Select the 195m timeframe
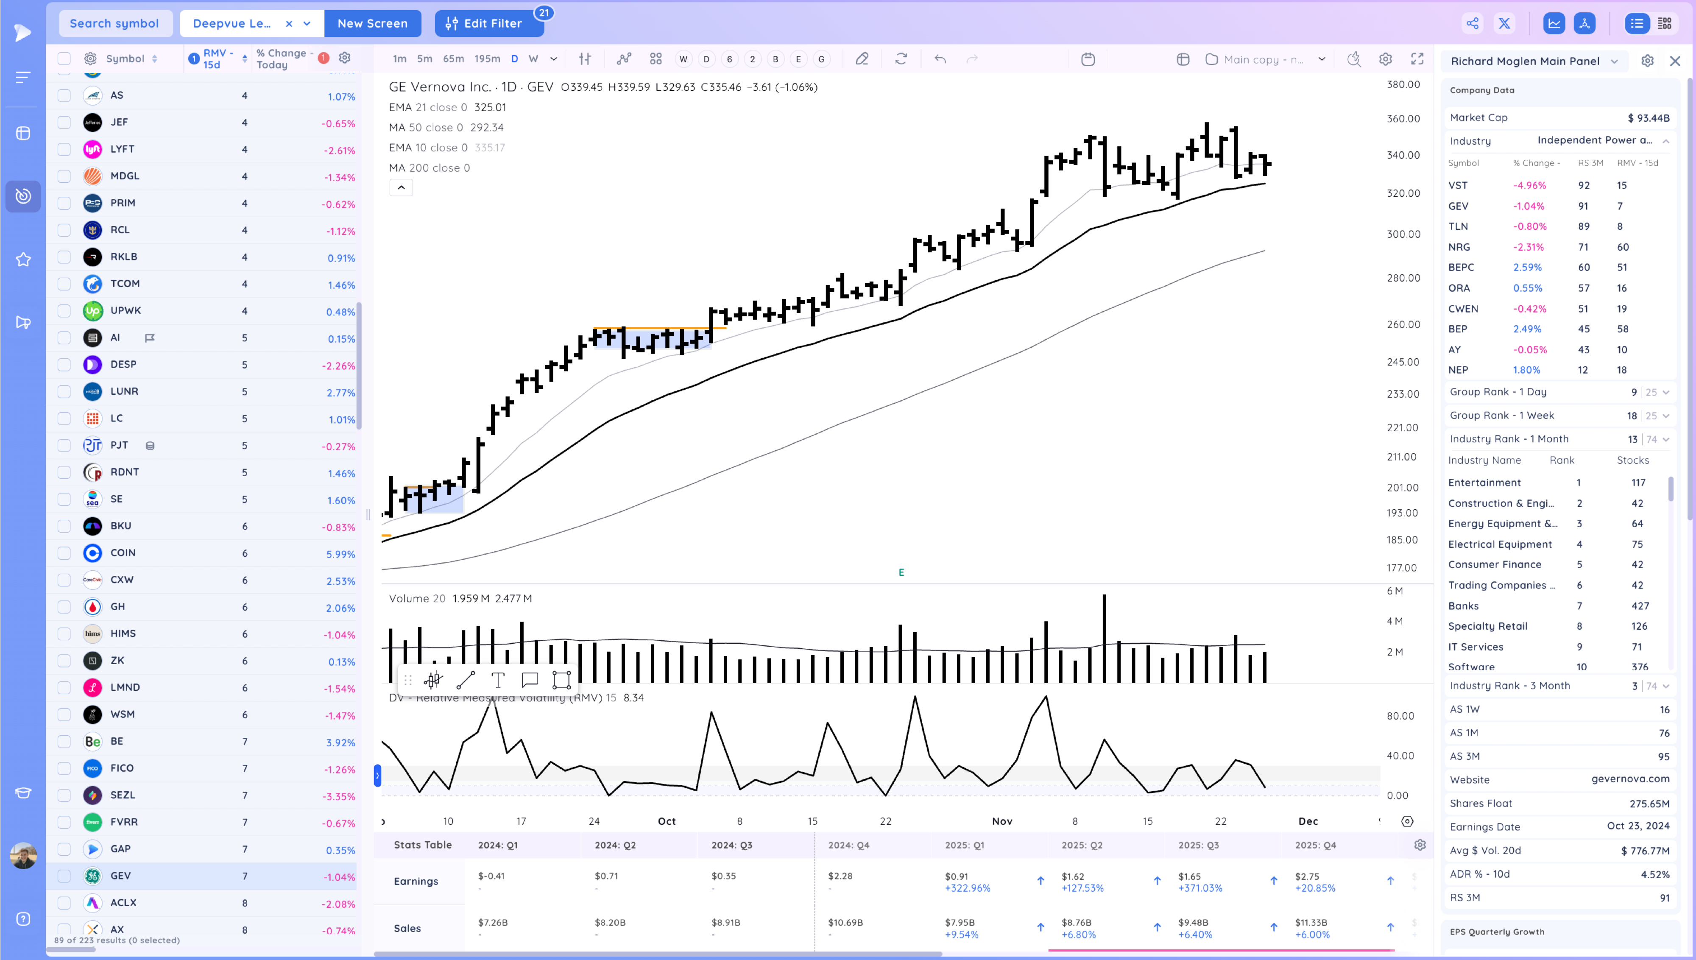Screen dimensions: 1696x960 point(487,59)
